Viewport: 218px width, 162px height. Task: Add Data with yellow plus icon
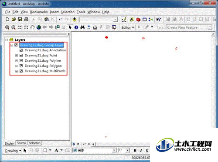coord(75,19)
